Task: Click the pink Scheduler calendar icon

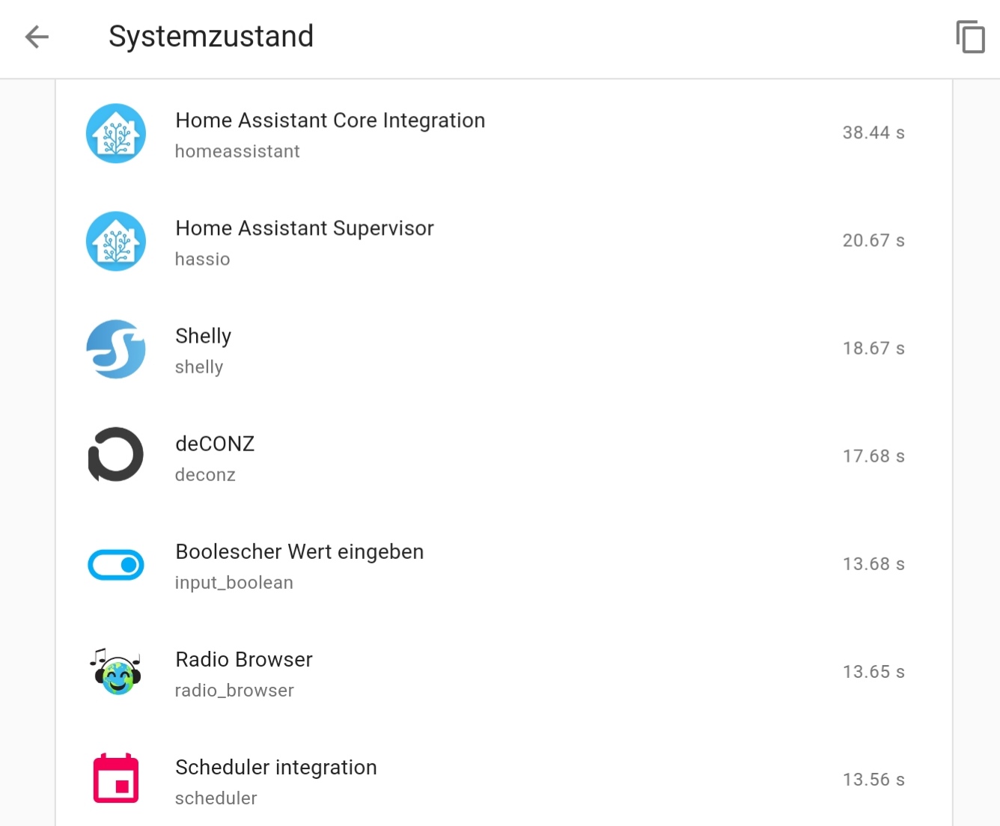Action: coord(116,779)
